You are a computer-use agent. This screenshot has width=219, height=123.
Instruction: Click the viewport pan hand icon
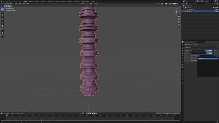[x=179, y=19]
